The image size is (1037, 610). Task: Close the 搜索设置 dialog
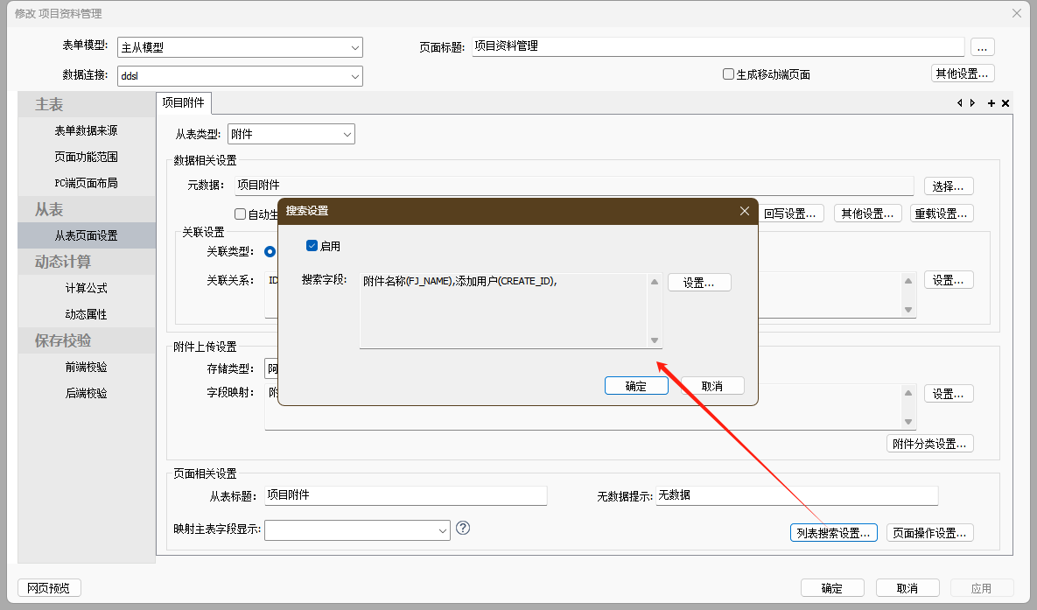(745, 211)
